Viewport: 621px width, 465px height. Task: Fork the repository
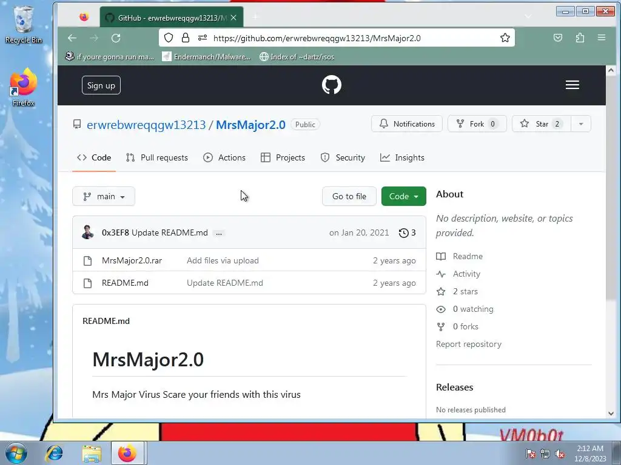477,124
